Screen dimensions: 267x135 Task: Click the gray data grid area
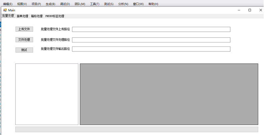pos(169,94)
